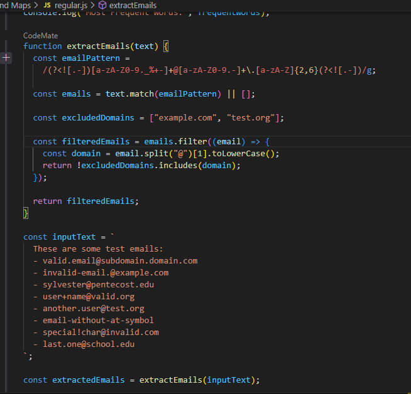Click 'return filteredEmails;' statement
Viewport: 411px width, 394px height.
pos(86,201)
